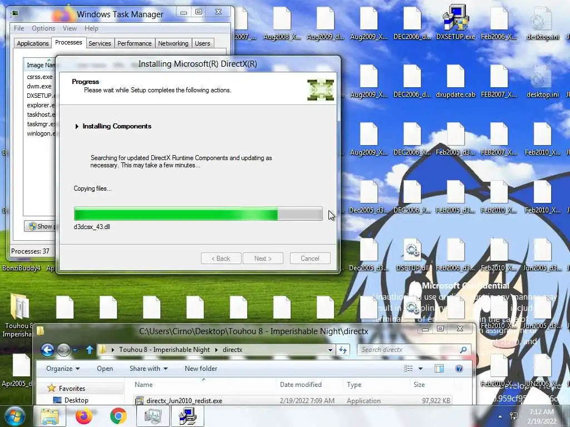Open the Windows Start button
Viewport: 570px width, 427px height.
tap(14, 416)
